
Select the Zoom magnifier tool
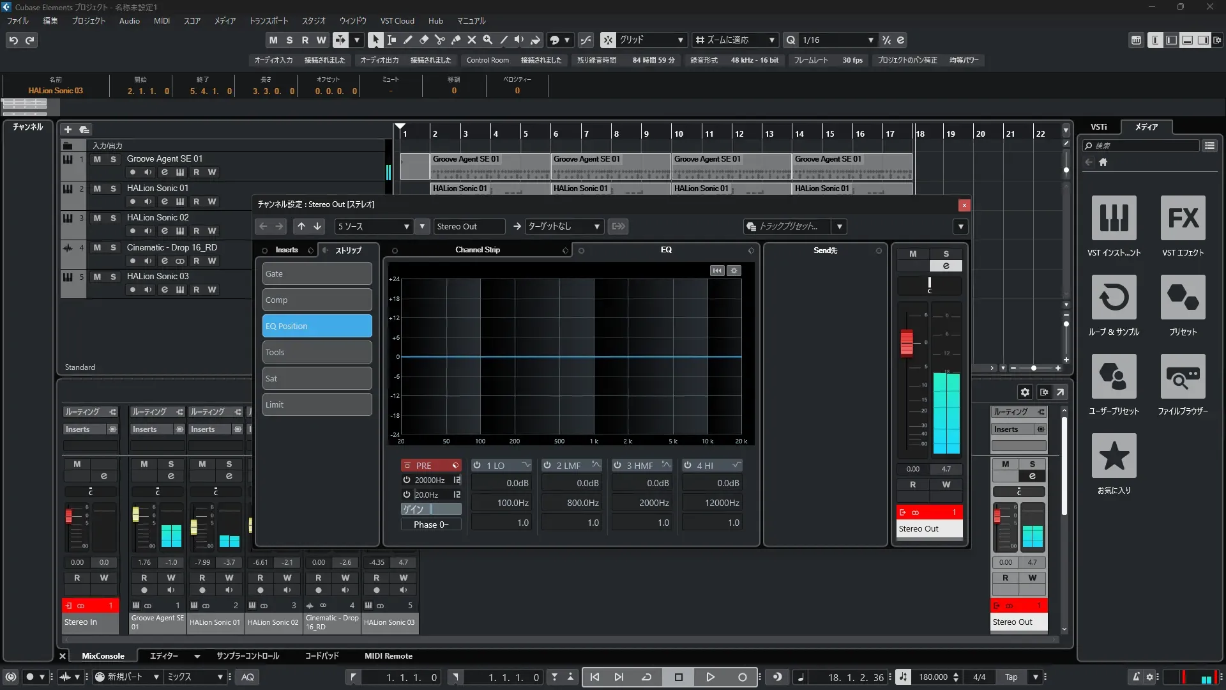[487, 40]
